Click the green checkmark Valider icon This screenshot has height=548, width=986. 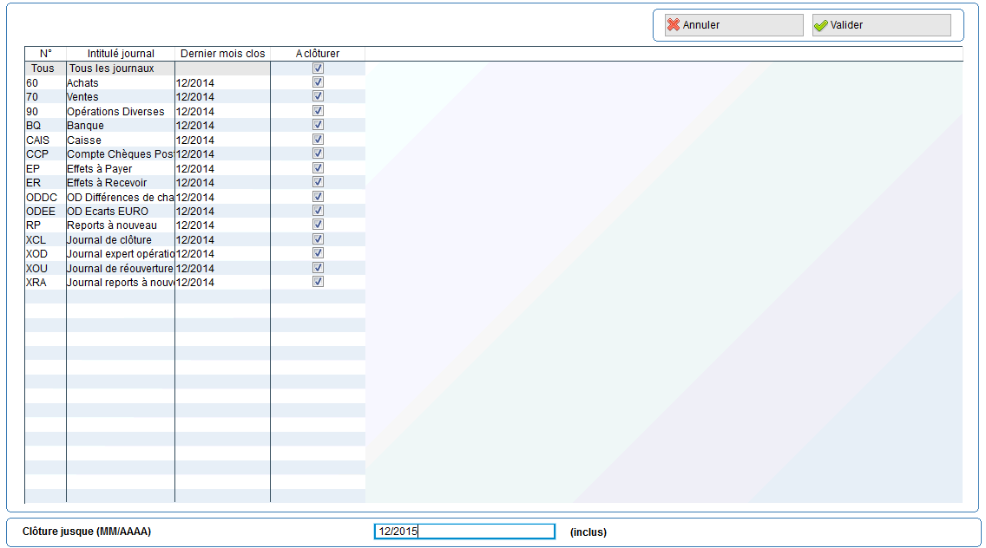point(820,25)
